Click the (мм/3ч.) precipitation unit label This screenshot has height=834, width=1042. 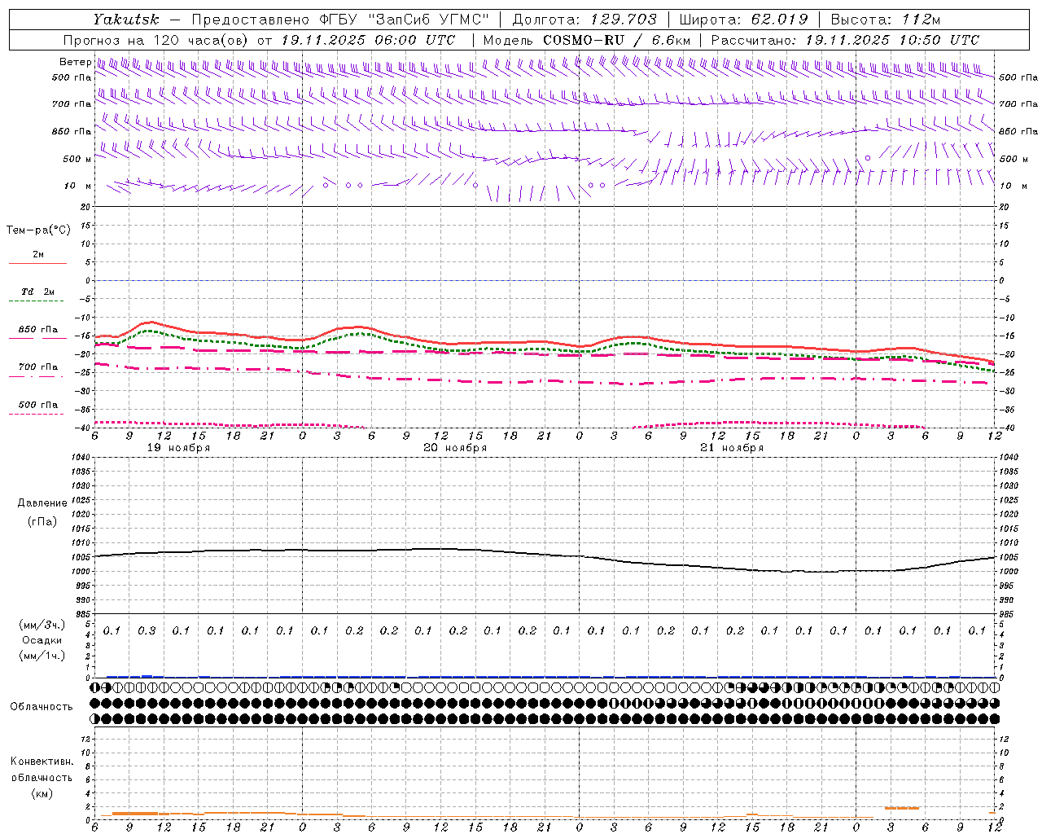click(42, 625)
